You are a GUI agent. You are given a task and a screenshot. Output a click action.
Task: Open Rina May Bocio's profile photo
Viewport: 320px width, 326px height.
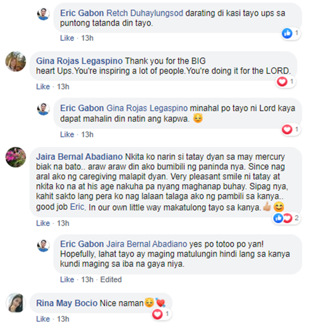point(16,303)
